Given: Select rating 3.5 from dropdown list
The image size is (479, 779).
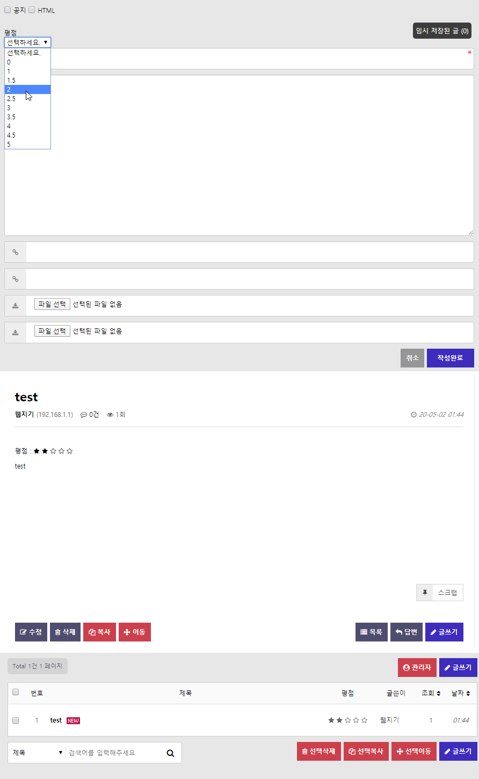Looking at the screenshot, I should pos(12,117).
